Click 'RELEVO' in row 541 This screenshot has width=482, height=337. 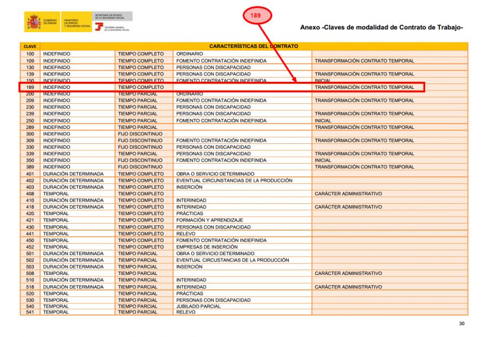tap(186, 312)
